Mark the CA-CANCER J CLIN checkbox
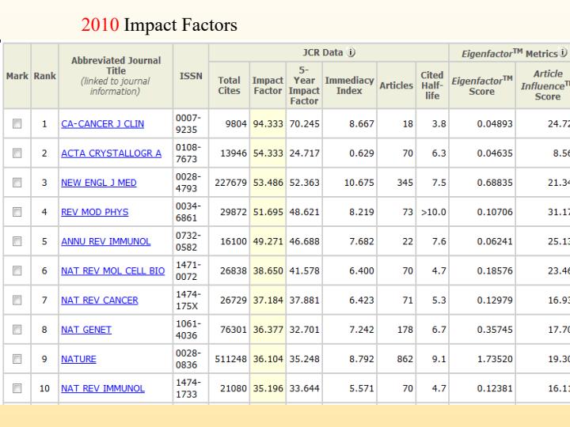The height and width of the screenshot is (427, 570). (17, 124)
